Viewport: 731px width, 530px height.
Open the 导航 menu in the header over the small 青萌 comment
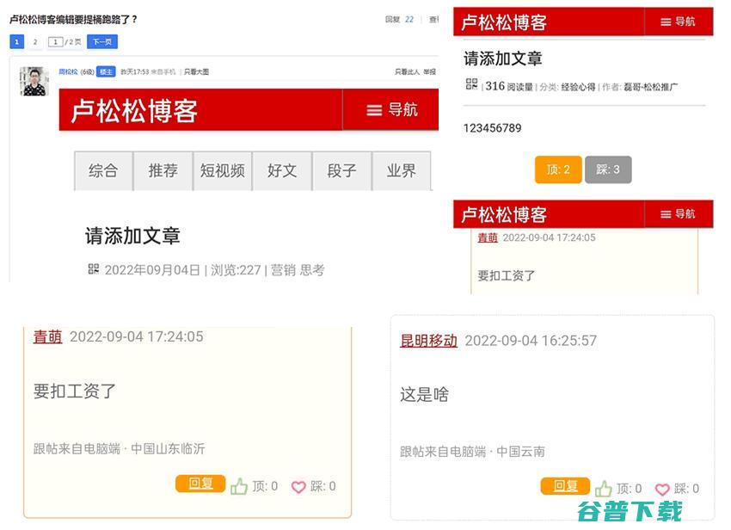point(678,214)
